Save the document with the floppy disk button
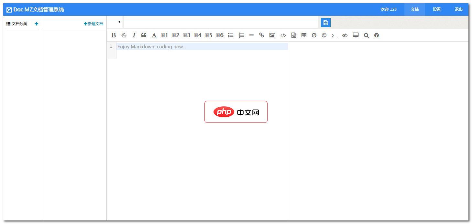Viewport: 472px width, 224px height. (x=326, y=23)
